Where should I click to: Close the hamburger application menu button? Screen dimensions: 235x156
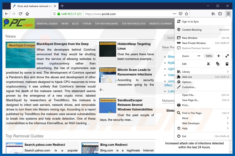tap(228, 14)
